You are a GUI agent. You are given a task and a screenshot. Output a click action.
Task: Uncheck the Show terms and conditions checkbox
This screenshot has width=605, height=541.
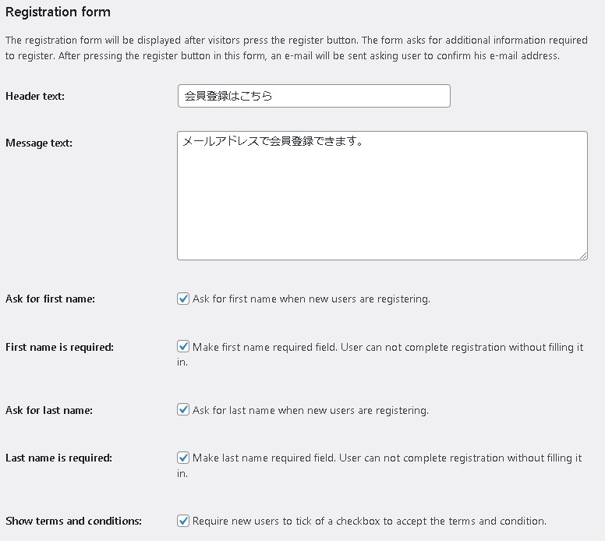(x=183, y=521)
